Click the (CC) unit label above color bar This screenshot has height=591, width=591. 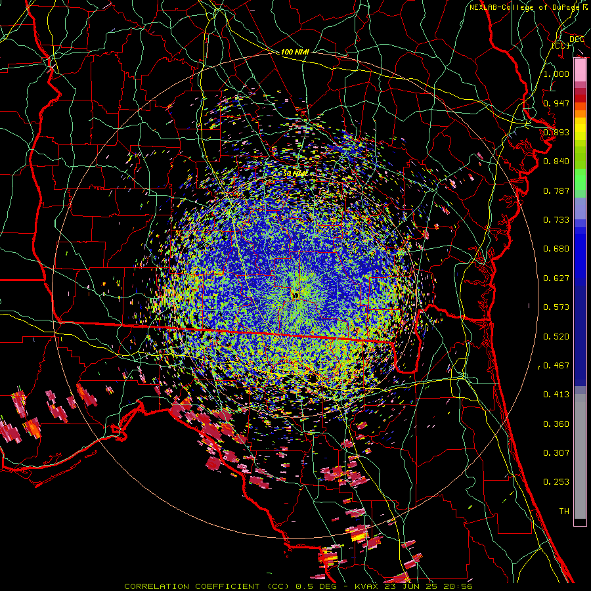(561, 45)
